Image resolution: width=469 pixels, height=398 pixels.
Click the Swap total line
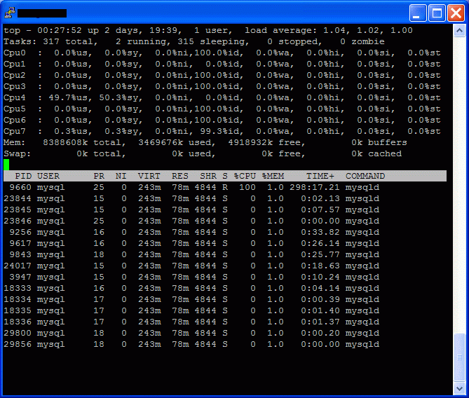[x=202, y=153]
